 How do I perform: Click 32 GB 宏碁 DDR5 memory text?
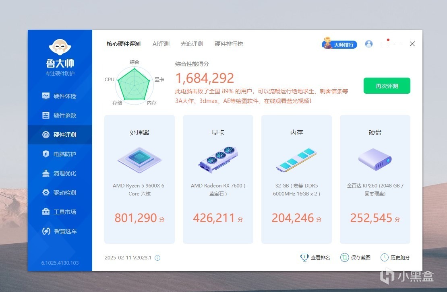click(x=296, y=189)
